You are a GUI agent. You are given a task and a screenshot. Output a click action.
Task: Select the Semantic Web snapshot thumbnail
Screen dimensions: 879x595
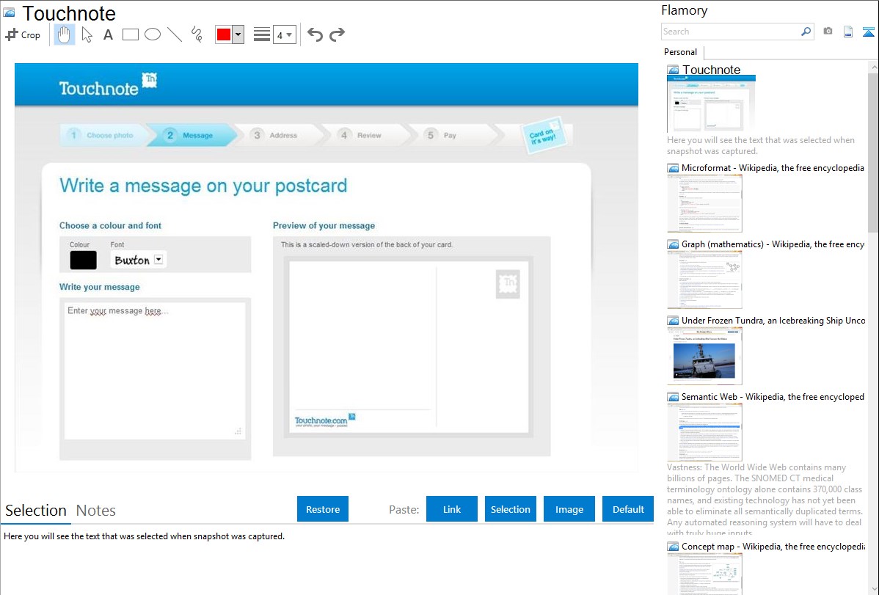(x=704, y=432)
